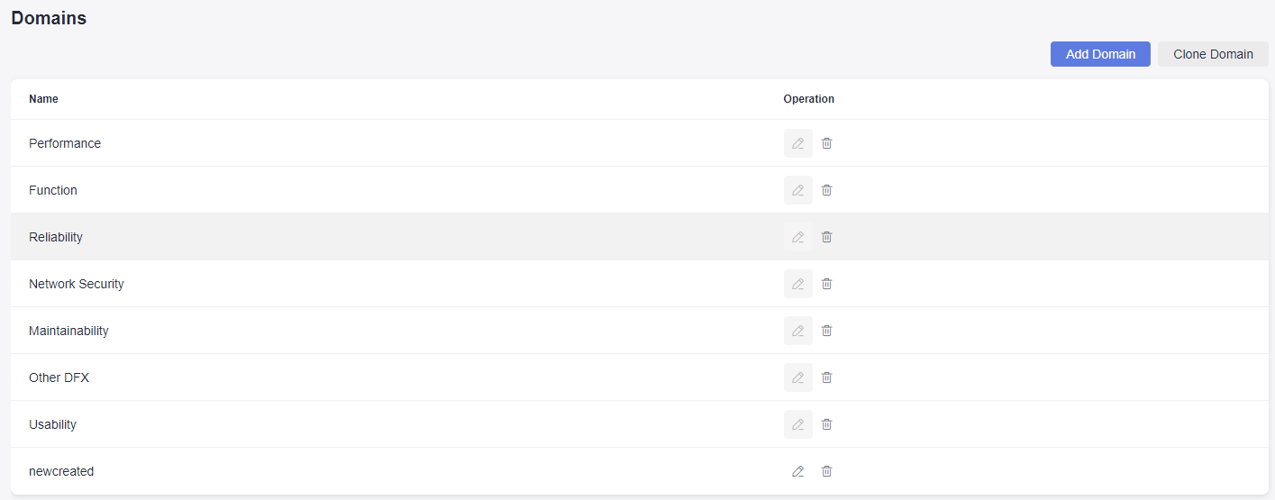Click the trash icon for Usability

827,424
